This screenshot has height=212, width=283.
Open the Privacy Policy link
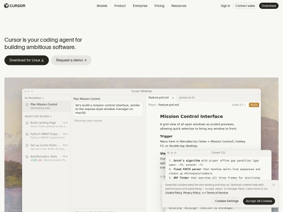[191, 193]
